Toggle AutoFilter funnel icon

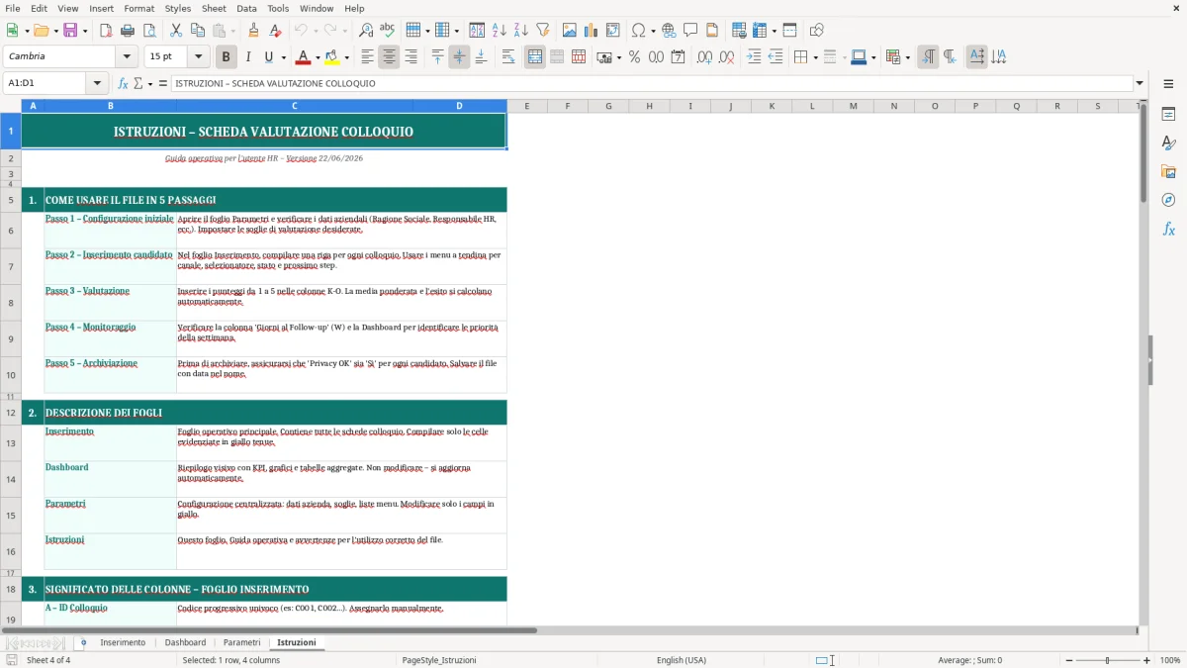pos(542,30)
